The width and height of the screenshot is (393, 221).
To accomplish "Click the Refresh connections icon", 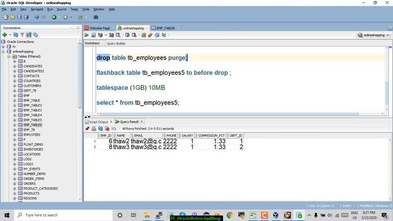I will [16, 35].
